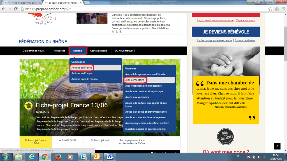Open the Actualités menu item
Viewport: 287px width, 161px height.
click(59, 51)
